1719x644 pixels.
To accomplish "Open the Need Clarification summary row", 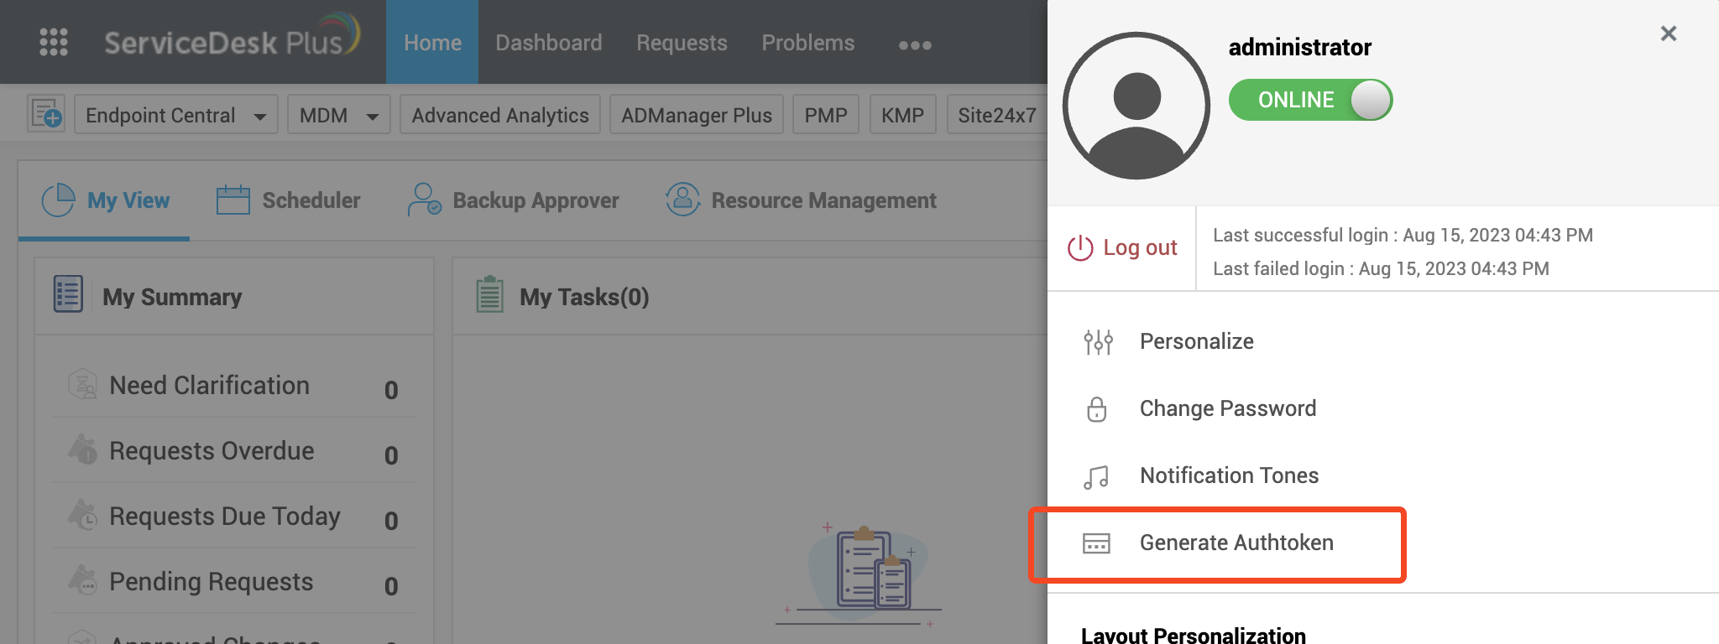I will point(234,385).
